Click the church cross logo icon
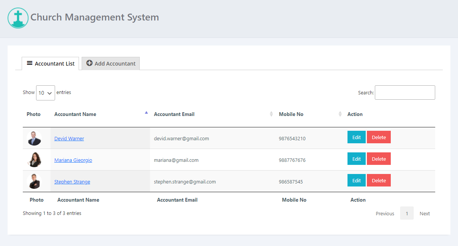458x246 pixels. [18, 18]
